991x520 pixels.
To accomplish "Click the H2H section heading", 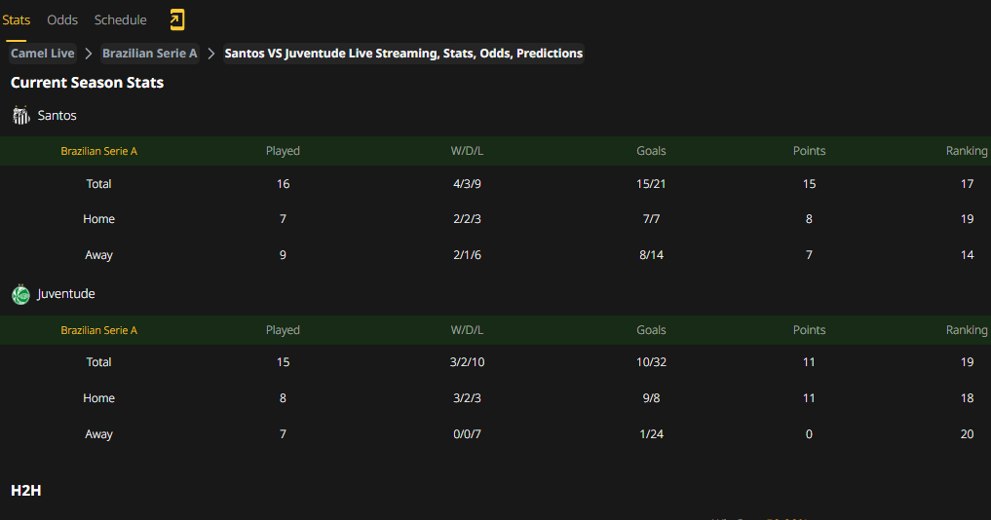I will pos(26,491).
